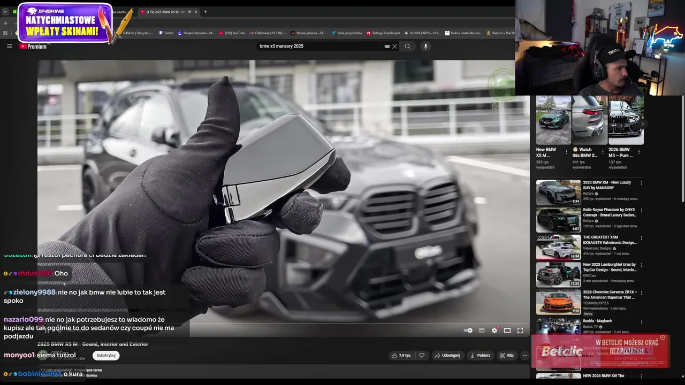This screenshot has width=685, height=385.
Task: Open options for 'New BMW X5 M' short
Action: click(566, 152)
